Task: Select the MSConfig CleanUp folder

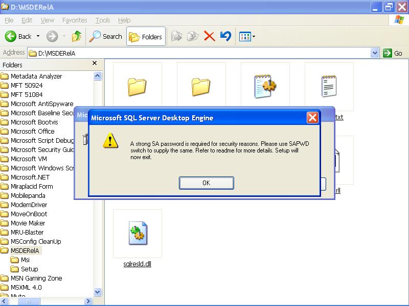Action: (x=36, y=241)
